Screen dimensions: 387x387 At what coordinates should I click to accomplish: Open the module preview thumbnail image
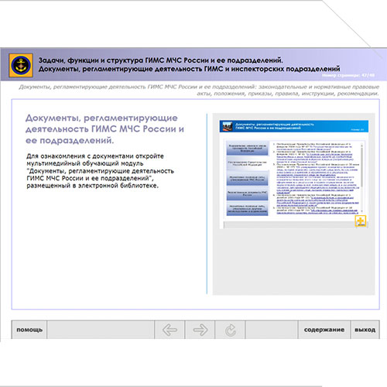click(x=294, y=174)
